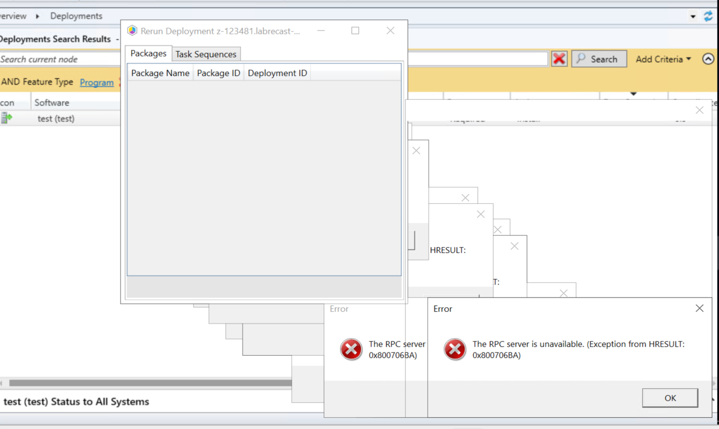Click the Search button
Viewport: 719px width, 429px height.
pyautogui.click(x=599, y=59)
